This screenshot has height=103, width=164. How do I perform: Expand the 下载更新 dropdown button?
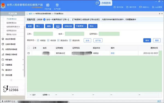81,26
